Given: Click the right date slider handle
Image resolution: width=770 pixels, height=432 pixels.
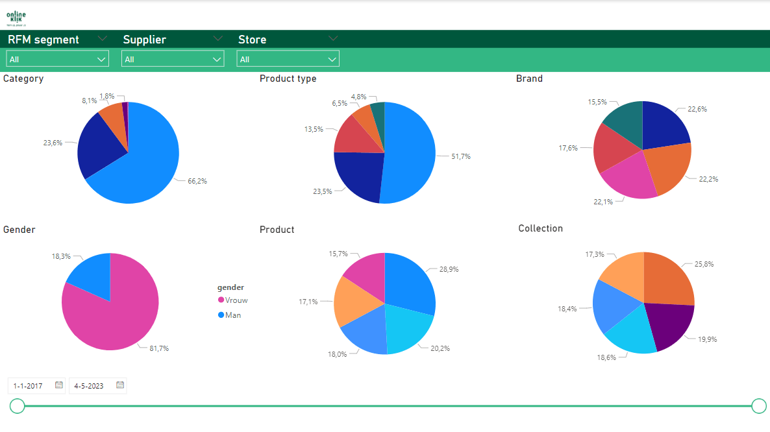Looking at the screenshot, I should pos(758,406).
